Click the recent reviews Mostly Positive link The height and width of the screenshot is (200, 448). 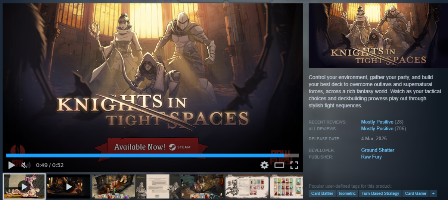point(377,122)
